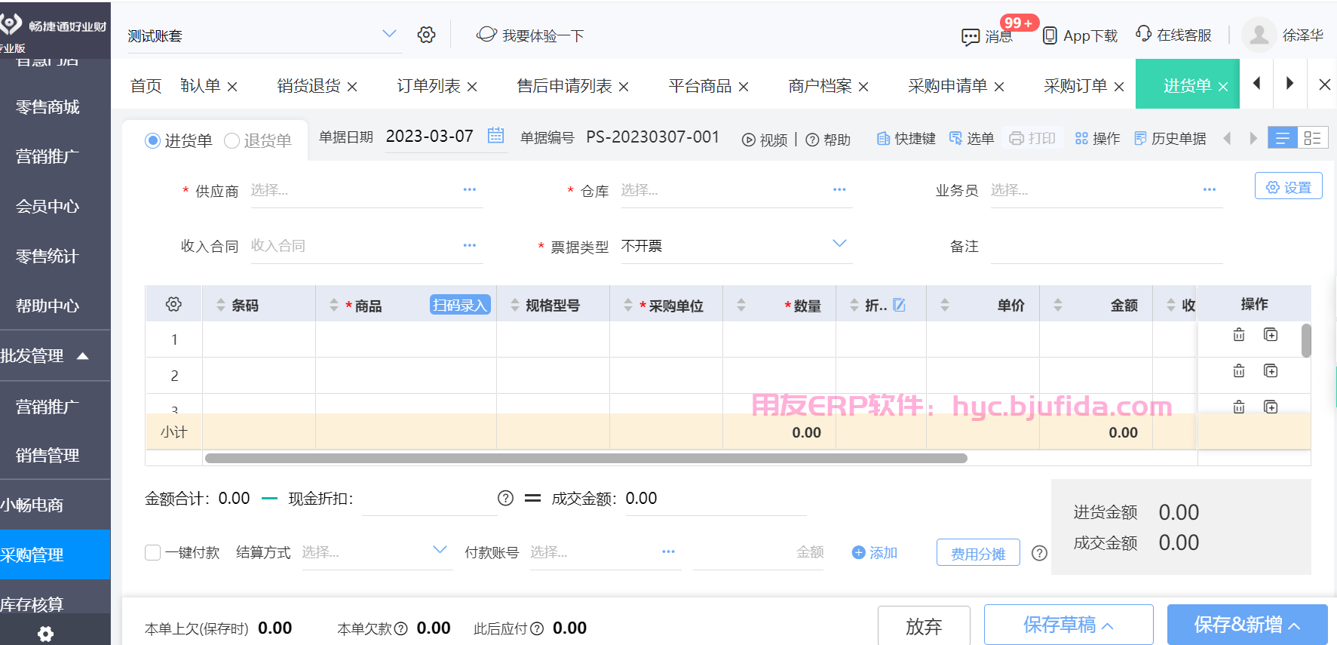
Task: Open App download link
Action: [1080, 35]
